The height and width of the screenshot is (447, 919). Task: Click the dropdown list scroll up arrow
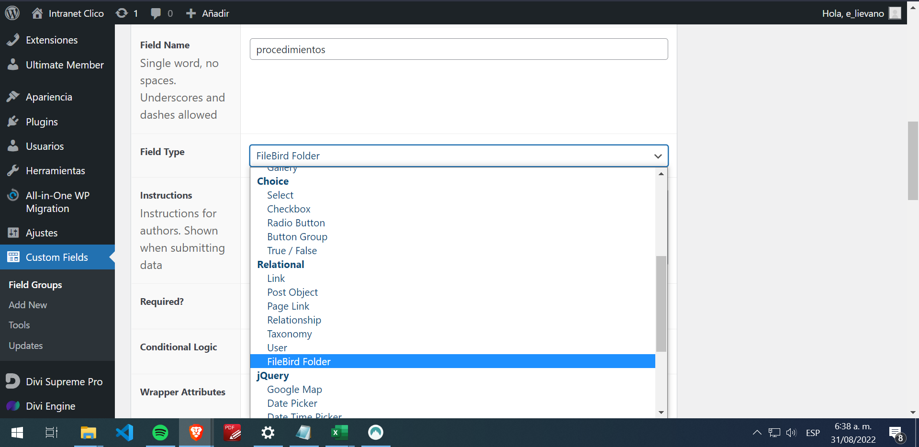661,174
